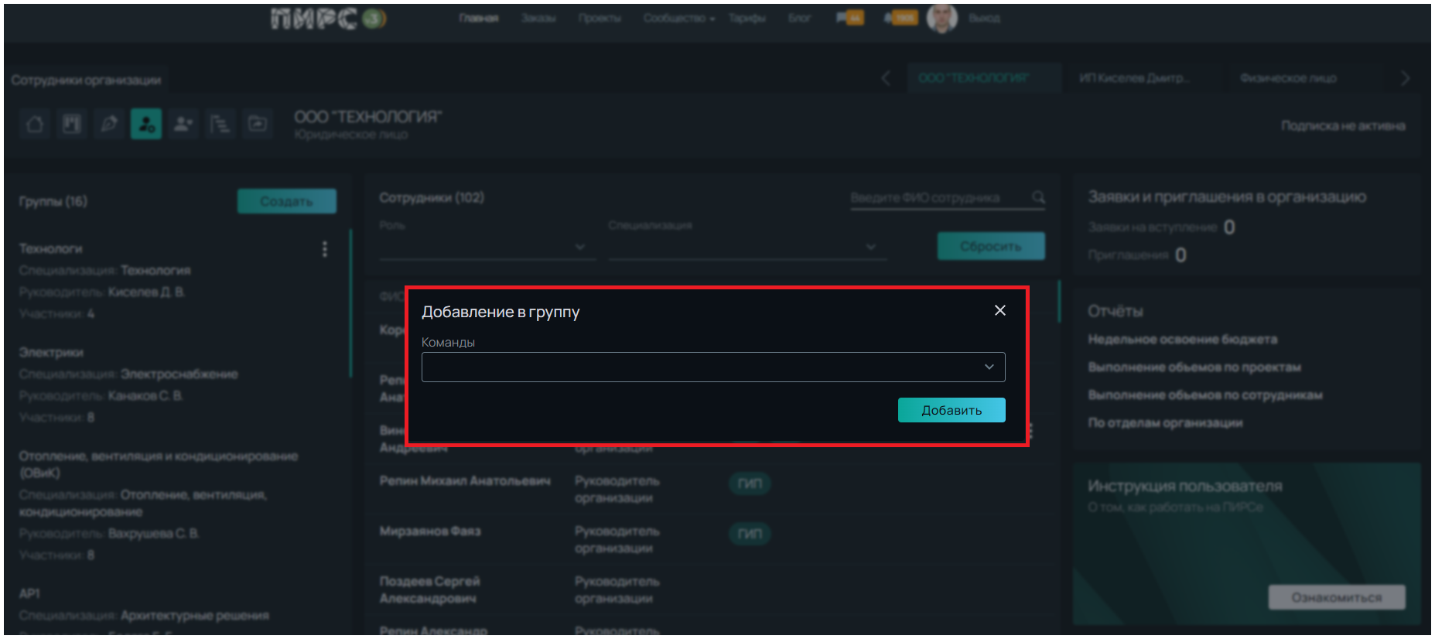
Task: Go to 'Проекты' in top menu
Action: 600,18
